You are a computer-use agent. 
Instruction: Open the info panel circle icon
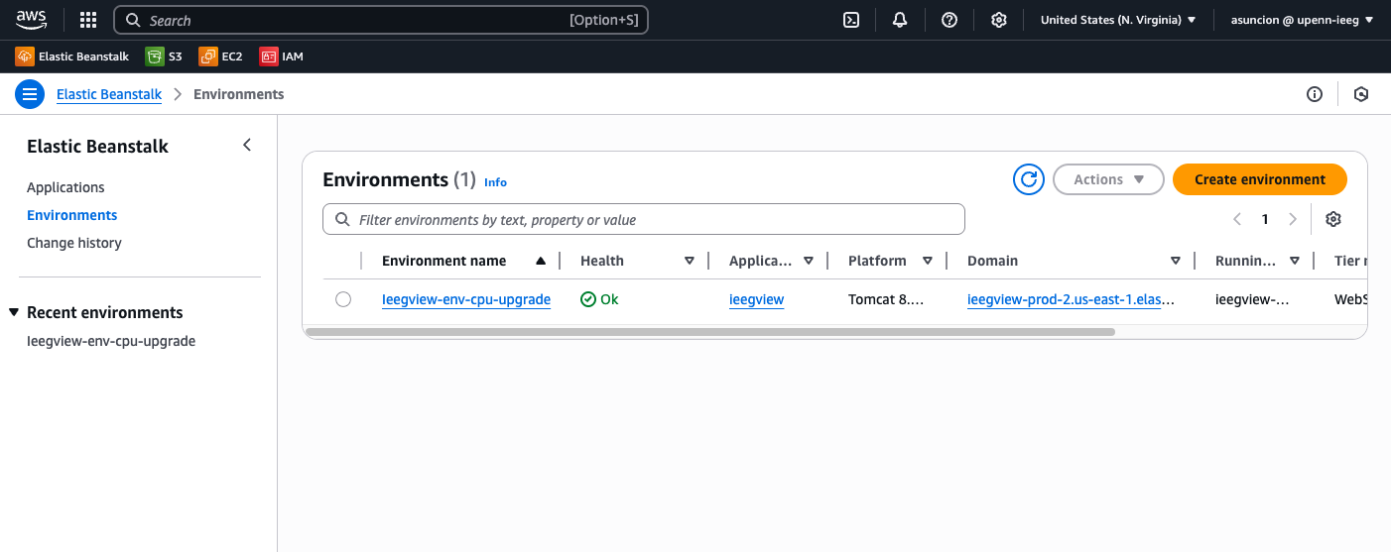[1315, 94]
